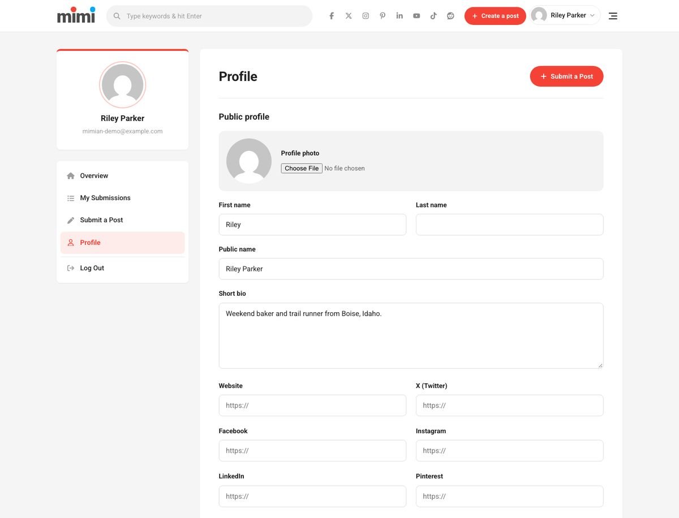The height and width of the screenshot is (518, 679).
Task: Click the X (Twitter) URL field
Action: [509, 405]
